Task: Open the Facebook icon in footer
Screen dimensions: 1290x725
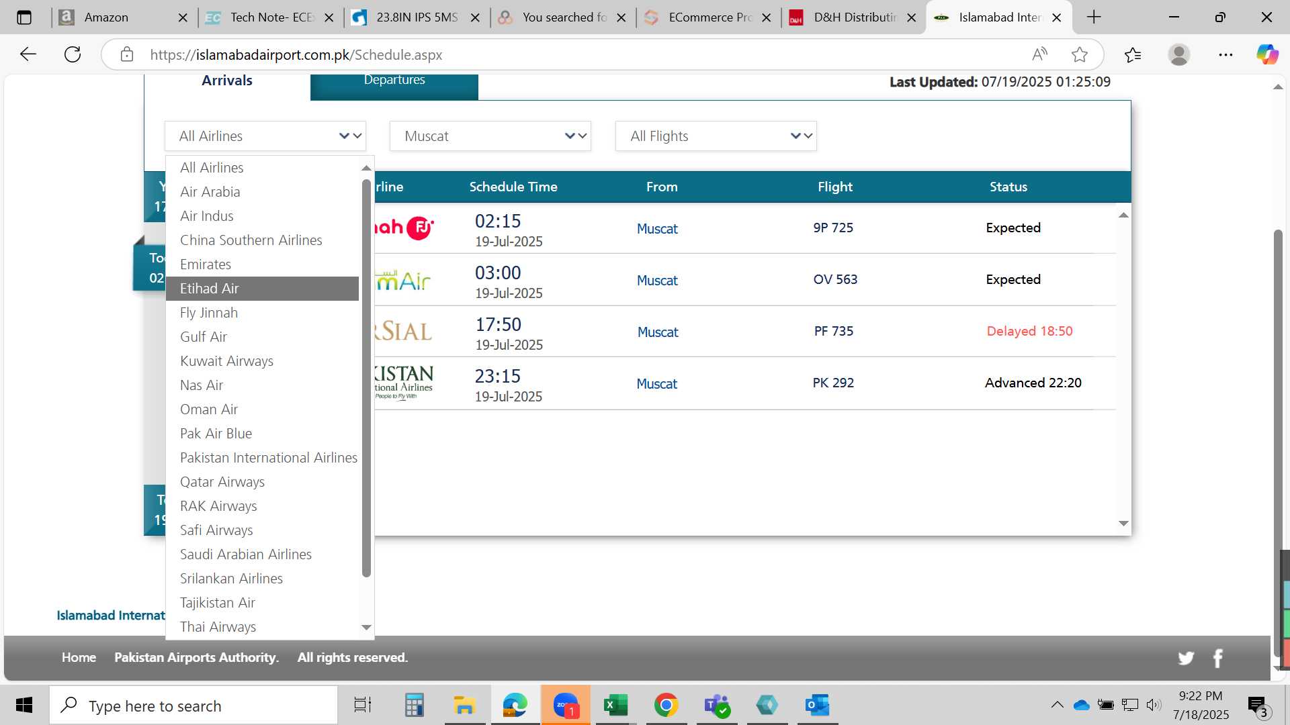Action: click(x=1217, y=658)
